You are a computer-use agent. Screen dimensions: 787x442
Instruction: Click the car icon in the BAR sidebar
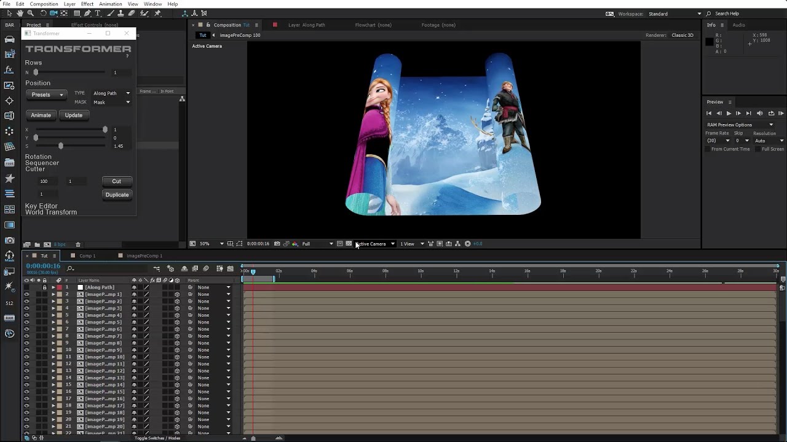click(9, 39)
